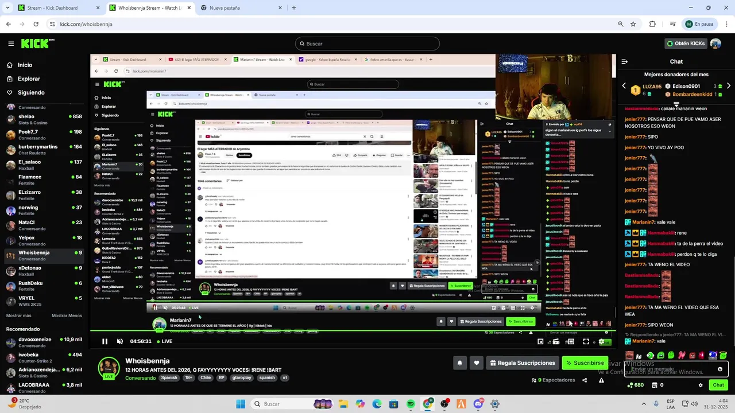The height and width of the screenshot is (413, 735).
Task: Click the green Suscribirse button
Action: tap(585, 363)
